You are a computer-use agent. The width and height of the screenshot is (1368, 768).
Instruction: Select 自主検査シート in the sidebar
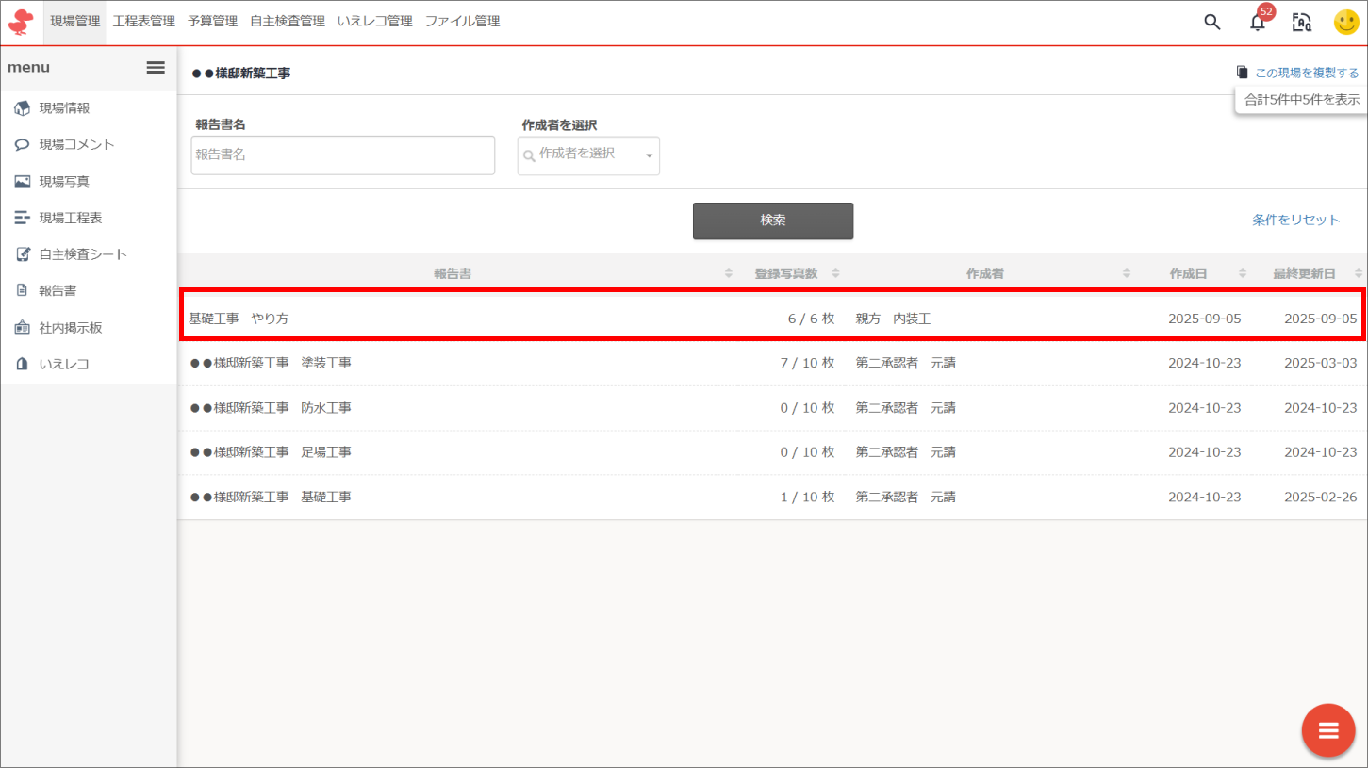coord(83,254)
